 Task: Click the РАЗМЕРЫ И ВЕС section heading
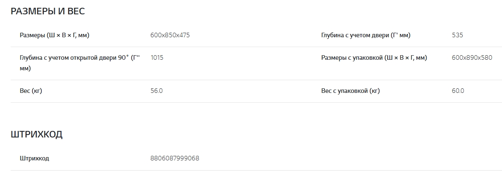point(48,11)
